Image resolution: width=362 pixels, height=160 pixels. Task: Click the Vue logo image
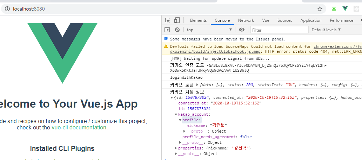click(x=62, y=53)
